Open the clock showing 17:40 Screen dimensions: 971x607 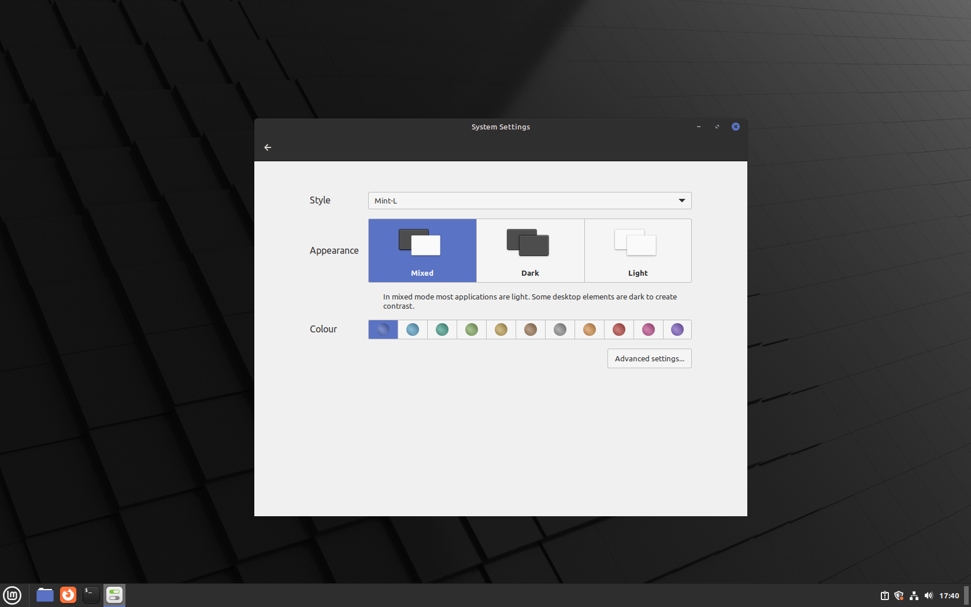point(949,595)
